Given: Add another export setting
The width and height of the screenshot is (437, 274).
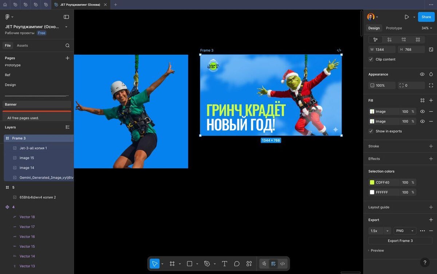Looking at the screenshot, I should (x=431, y=220).
